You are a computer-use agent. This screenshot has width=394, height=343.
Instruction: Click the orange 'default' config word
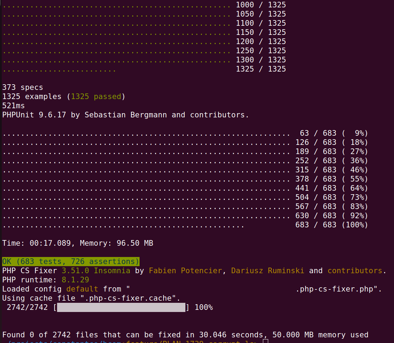point(82,289)
